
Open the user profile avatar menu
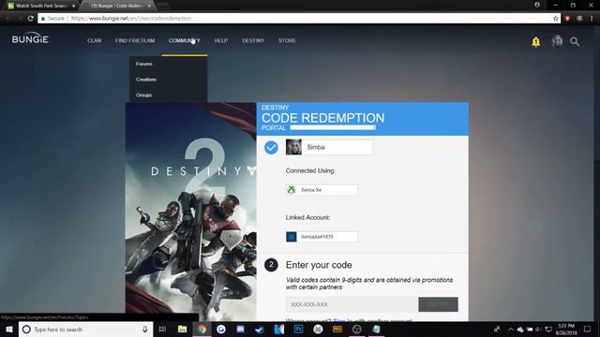click(x=557, y=41)
